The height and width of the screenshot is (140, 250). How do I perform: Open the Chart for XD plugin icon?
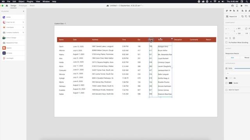tap(4, 22)
